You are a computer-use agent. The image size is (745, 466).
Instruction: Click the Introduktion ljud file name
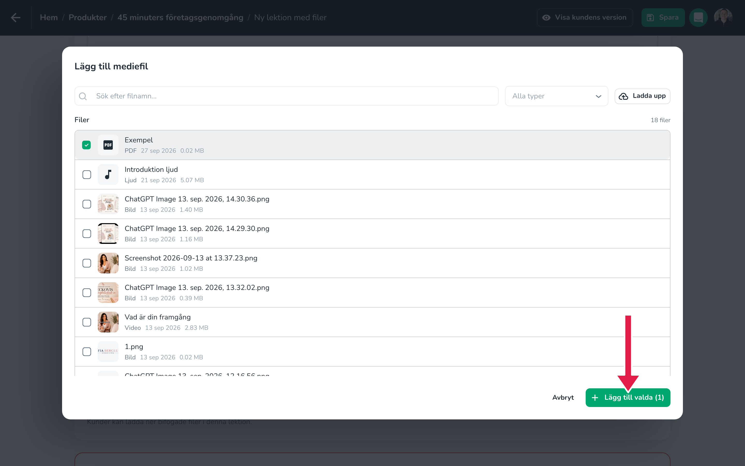pos(151,170)
